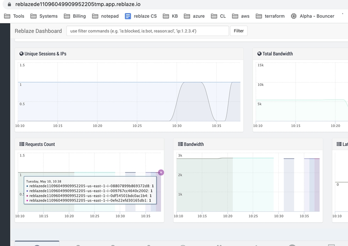
Task: Expand the Tools bookmarks folder
Action: (x=14, y=16)
